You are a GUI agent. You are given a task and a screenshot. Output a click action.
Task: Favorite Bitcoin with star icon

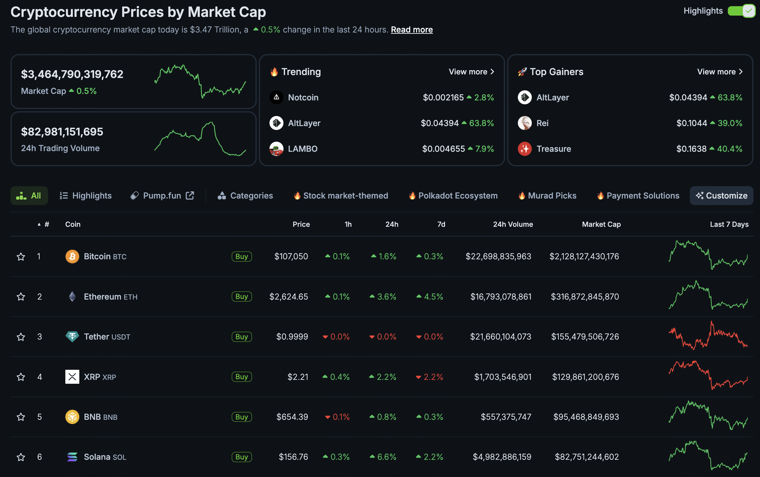[21, 257]
